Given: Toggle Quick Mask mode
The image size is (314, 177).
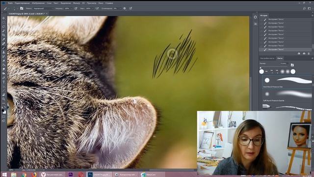Looking at the screenshot, I should (x=3, y=117).
